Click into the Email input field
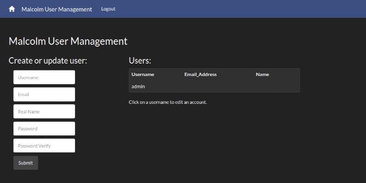 44,95
